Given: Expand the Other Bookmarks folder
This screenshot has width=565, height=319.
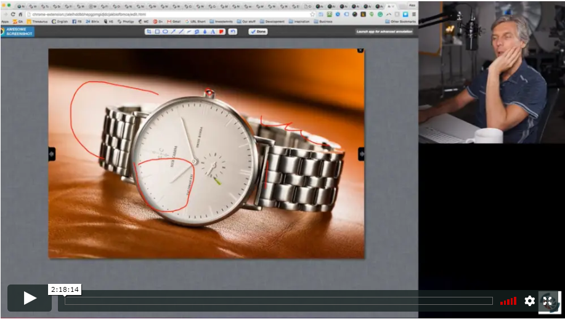Looking at the screenshot, I should [x=400, y=22].
